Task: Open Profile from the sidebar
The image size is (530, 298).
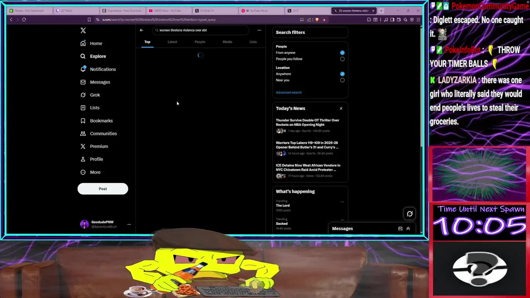Action: click(x=92, y=159)
